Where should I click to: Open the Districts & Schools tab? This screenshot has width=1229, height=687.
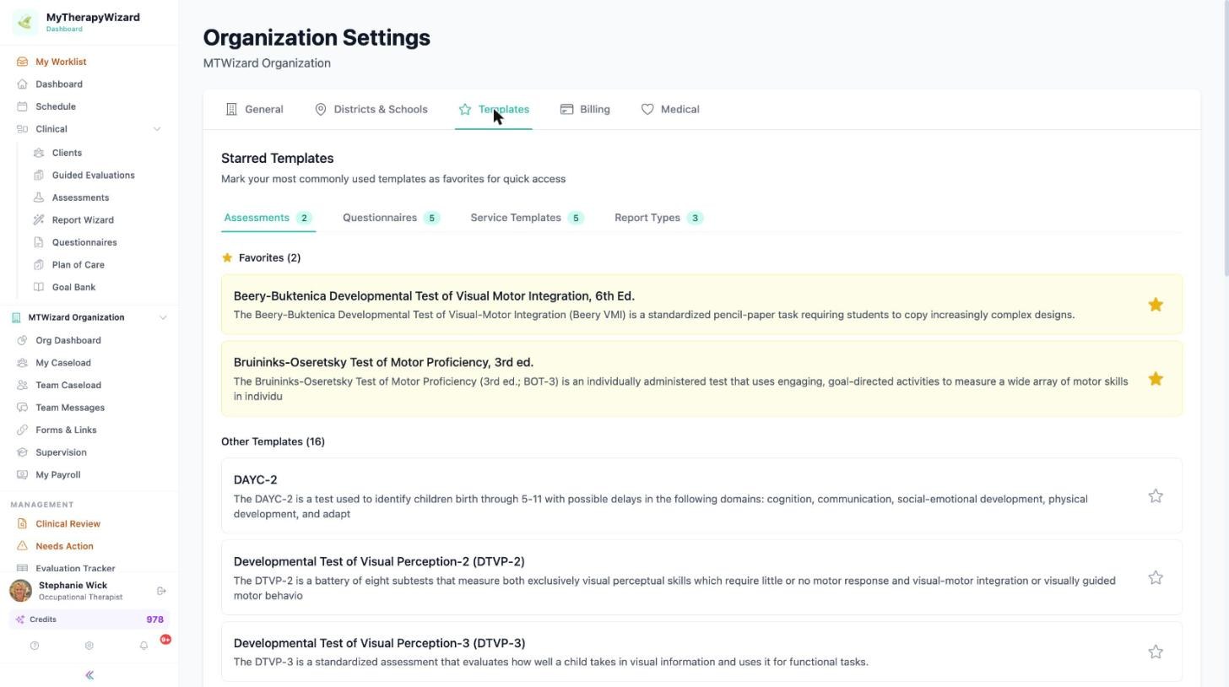pos(371,110)
